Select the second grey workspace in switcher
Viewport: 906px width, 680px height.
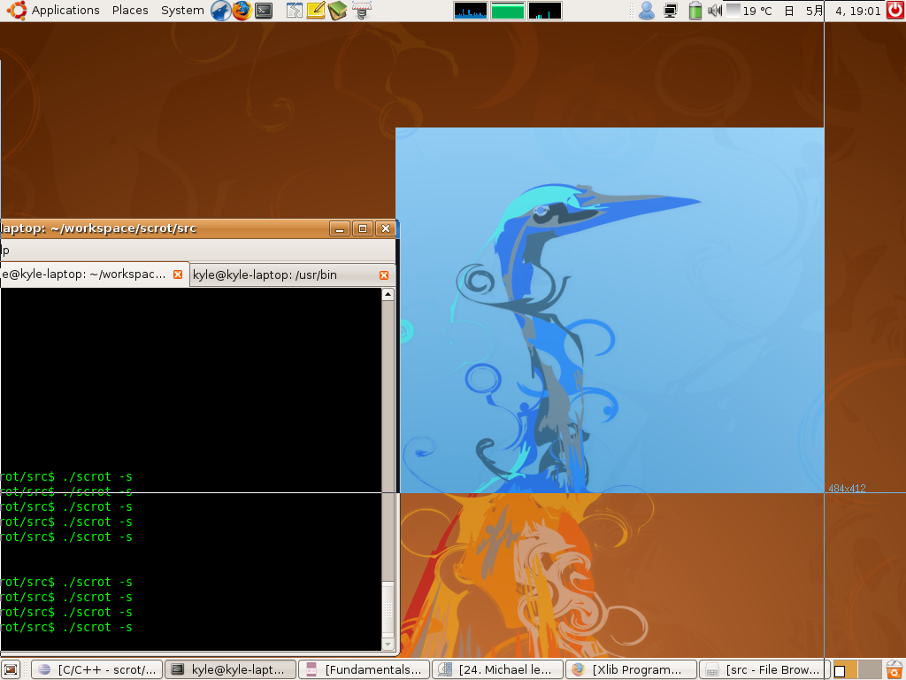click(870, 670)
